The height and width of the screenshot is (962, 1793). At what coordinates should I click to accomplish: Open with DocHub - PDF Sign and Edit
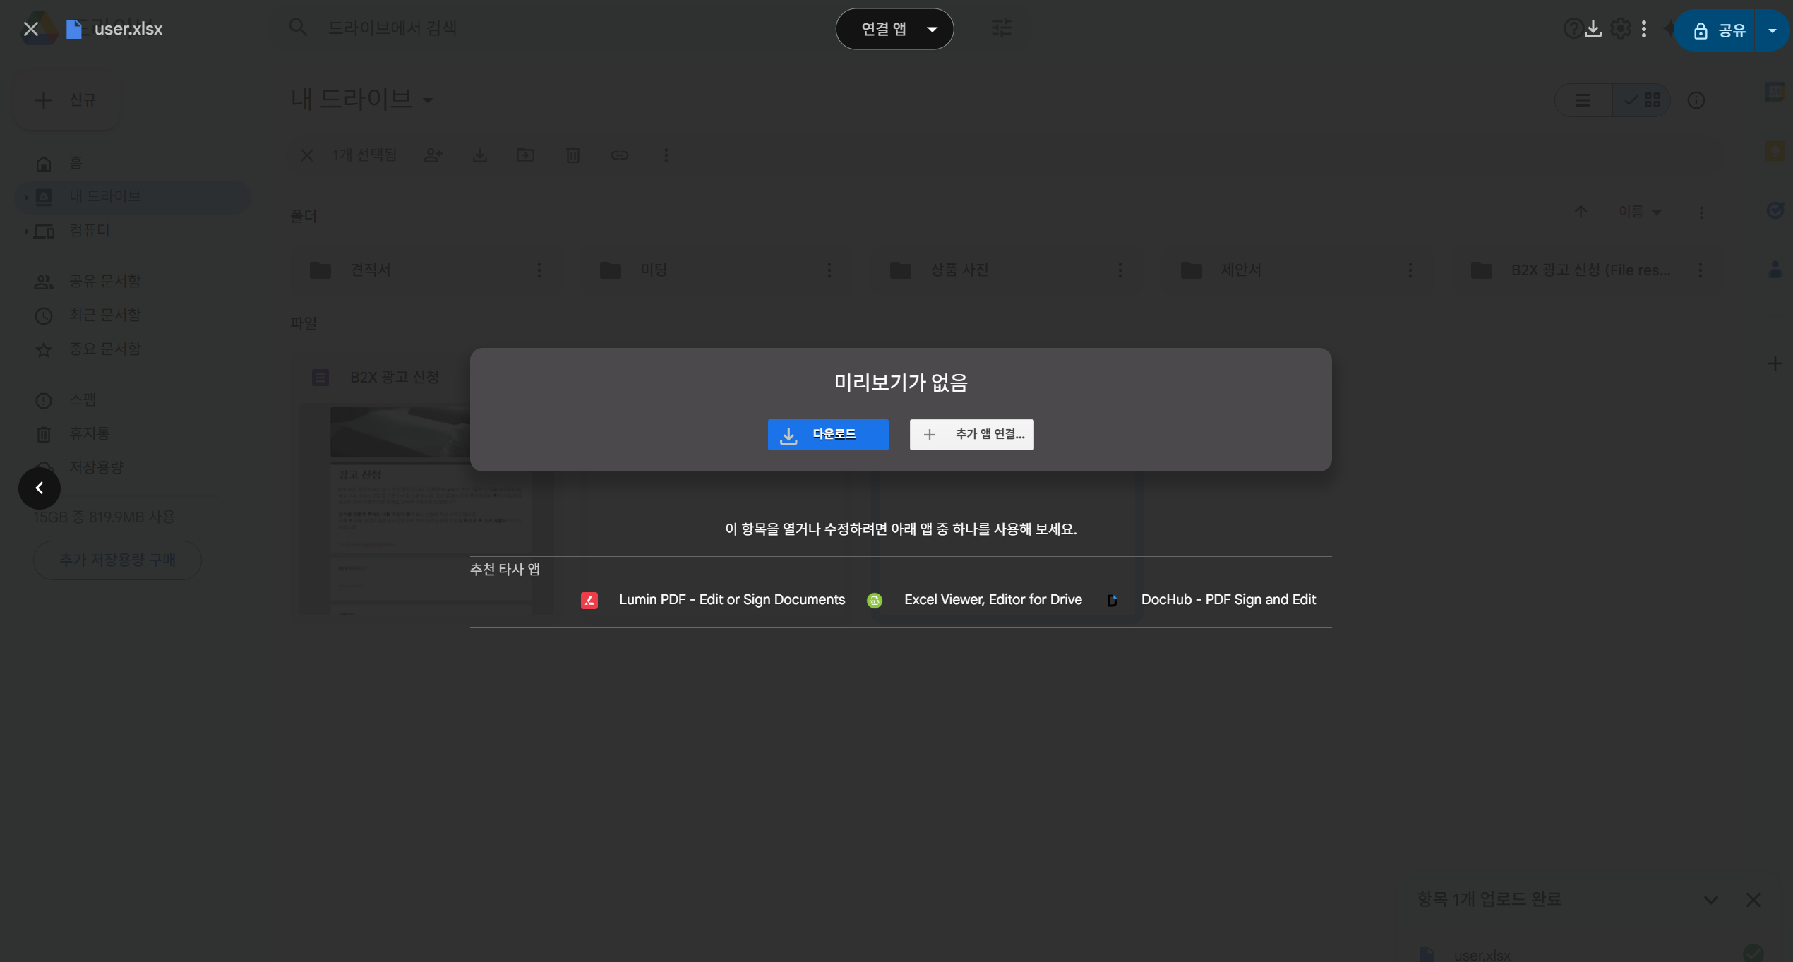[x=1211, y=599]
